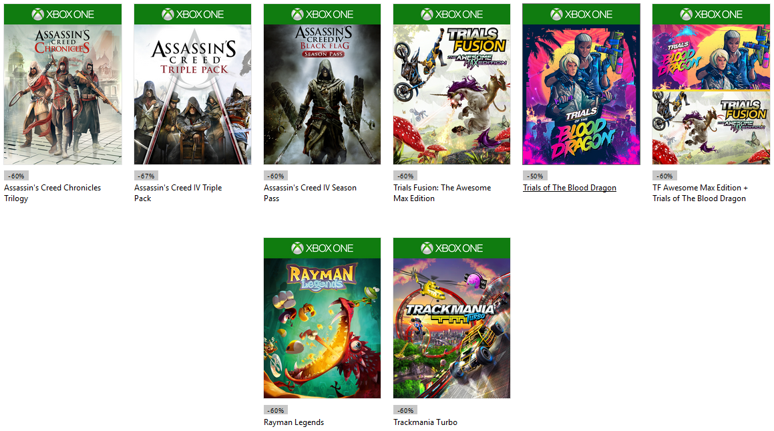774x431 pixels.
Task: Click Trials of the Blood Dragon cover art
Action: pyautogui.click(x=581, y=94)
